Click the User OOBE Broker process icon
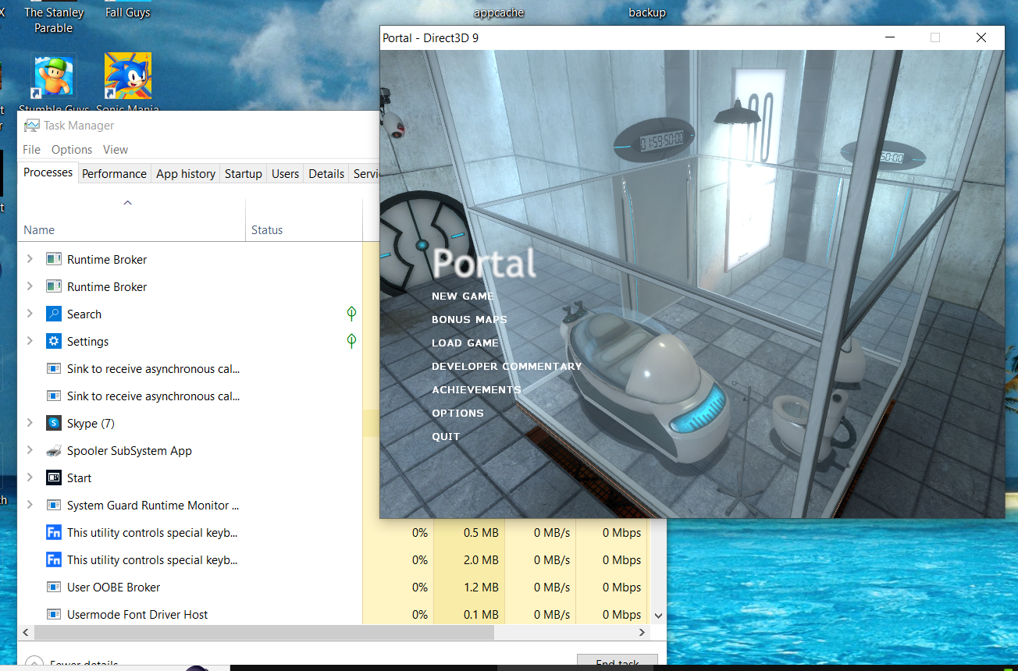This screenshot has height=671, width=1018. [x=54, y=587]
